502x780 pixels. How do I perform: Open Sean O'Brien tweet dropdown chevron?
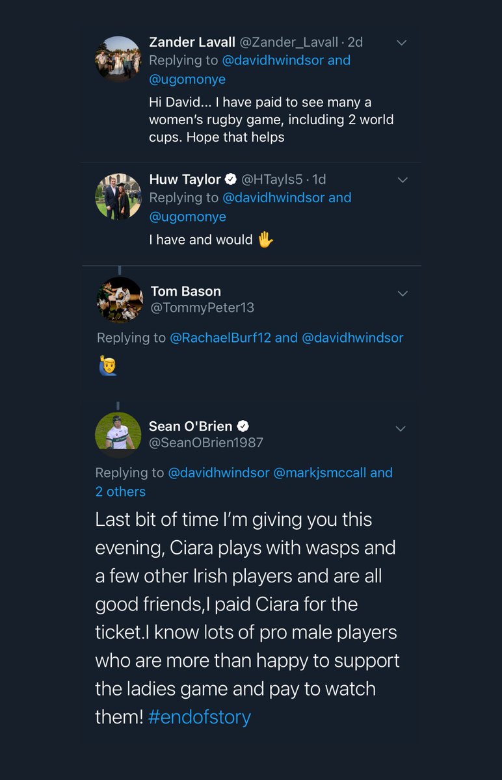401,428
